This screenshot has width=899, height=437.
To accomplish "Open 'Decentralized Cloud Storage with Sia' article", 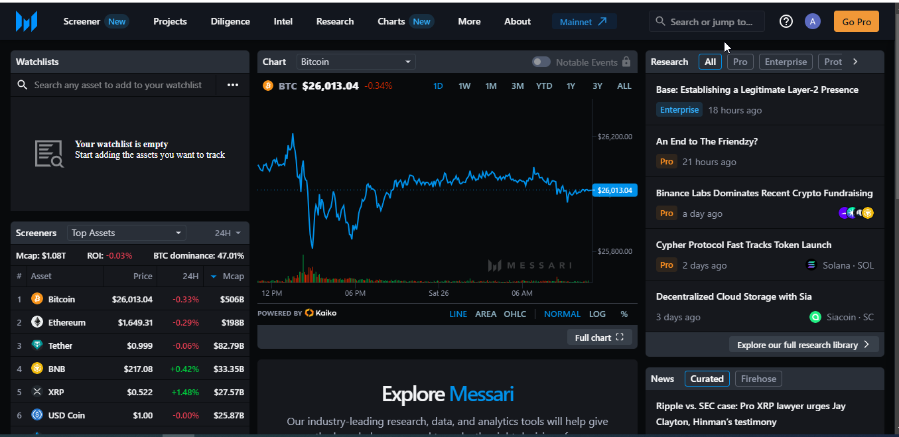I will (x=734, y=296).
